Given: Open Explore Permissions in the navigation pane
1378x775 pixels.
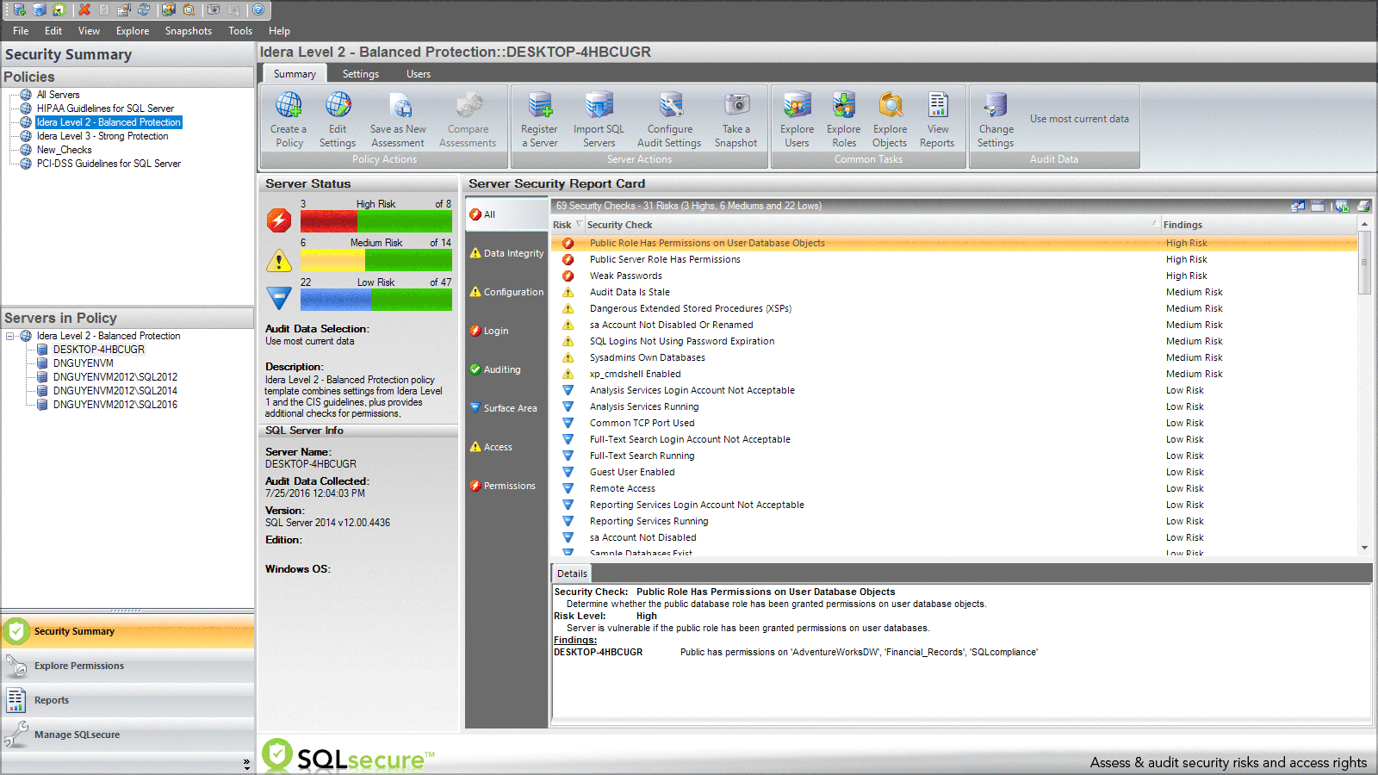Looking at the screenshot, I should (79, 666).
